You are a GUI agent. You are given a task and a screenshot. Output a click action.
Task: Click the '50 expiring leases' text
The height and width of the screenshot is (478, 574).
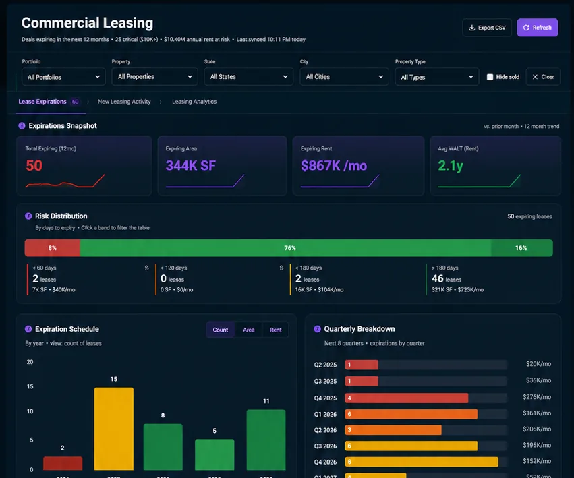(x=529, y=216)
